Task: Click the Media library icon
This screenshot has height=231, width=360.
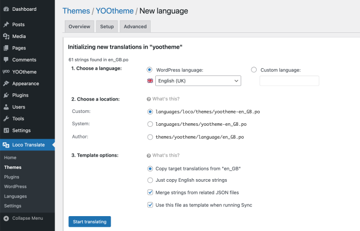Action: [6, 36]
